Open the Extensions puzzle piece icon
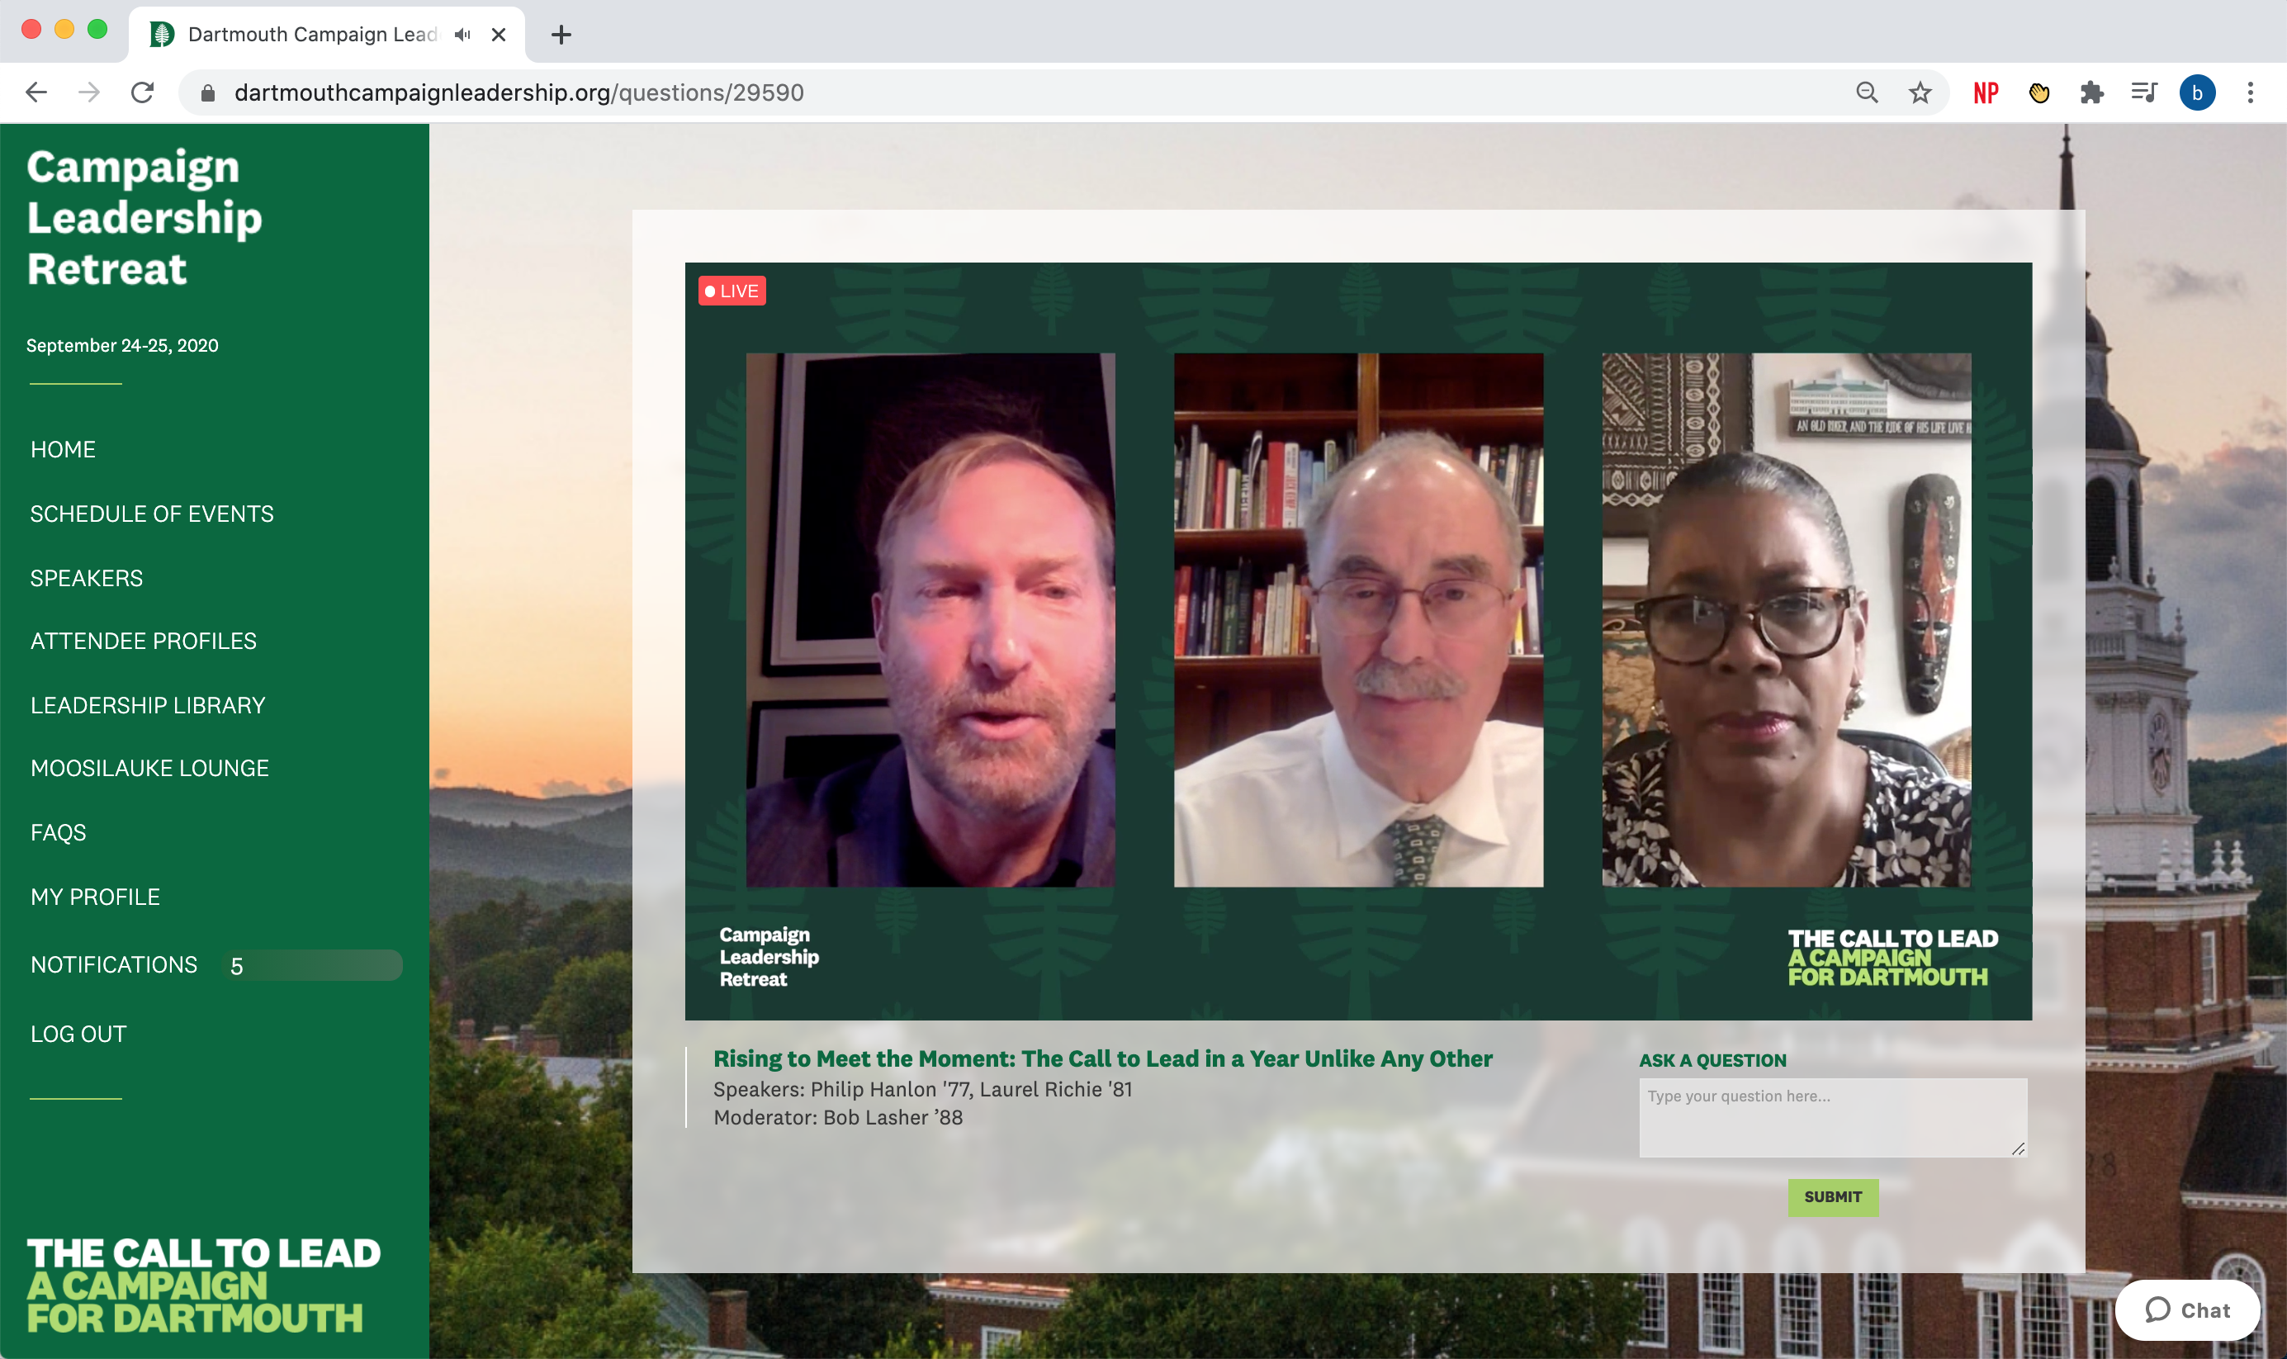The width and height of the screenshot is (2287, 1359). coord(2091,92)
